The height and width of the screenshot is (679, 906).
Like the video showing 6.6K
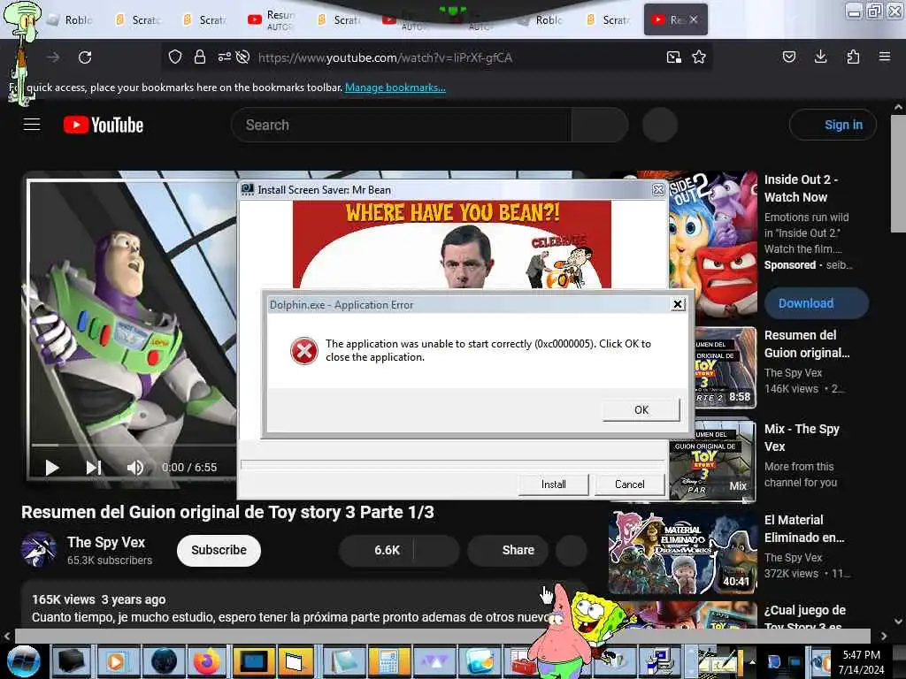pos(376,550)
